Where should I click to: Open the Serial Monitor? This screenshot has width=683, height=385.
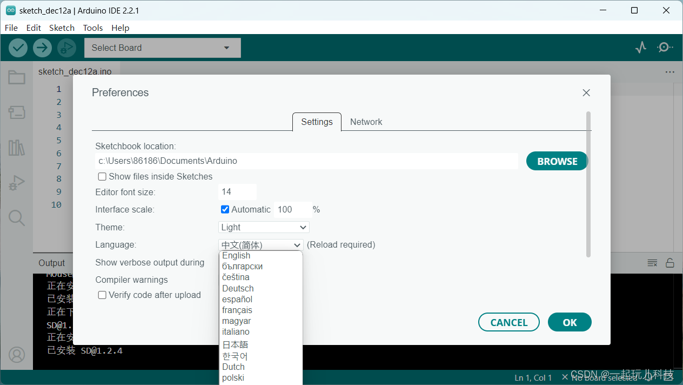(665, 48)
